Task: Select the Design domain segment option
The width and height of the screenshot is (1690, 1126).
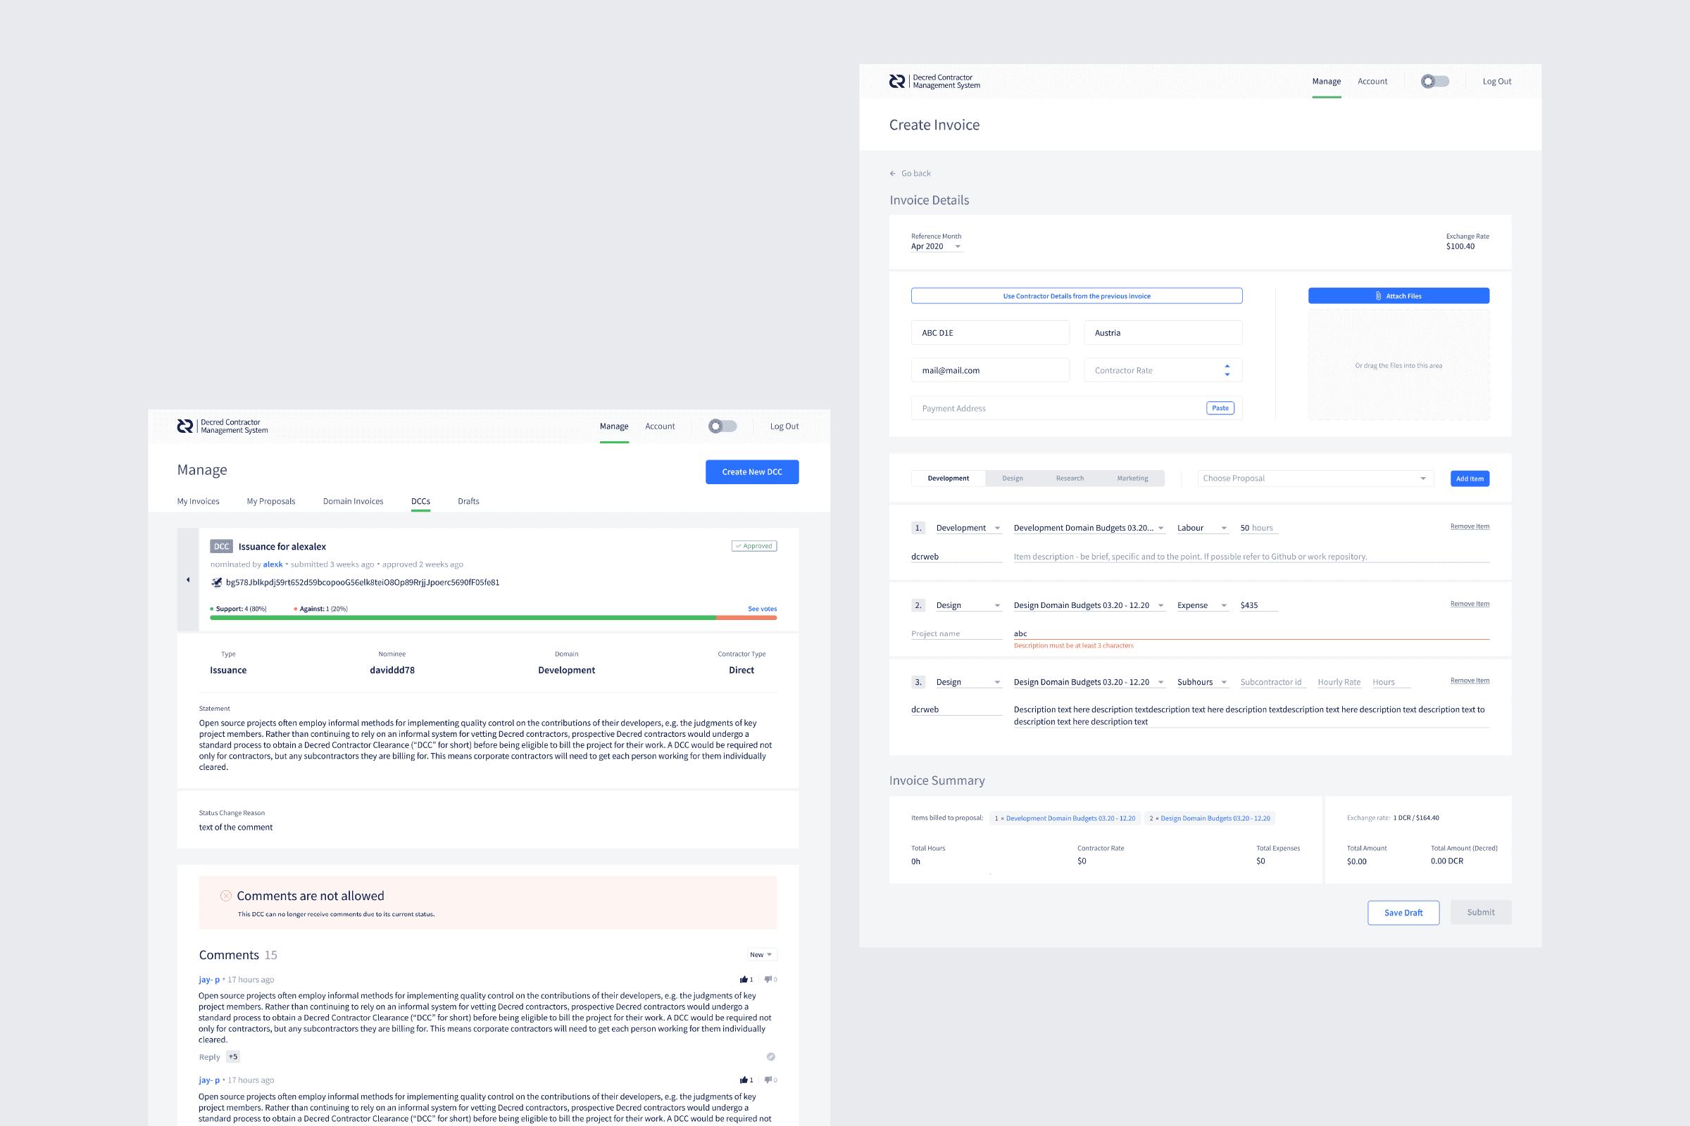Action: (1012, 479)
